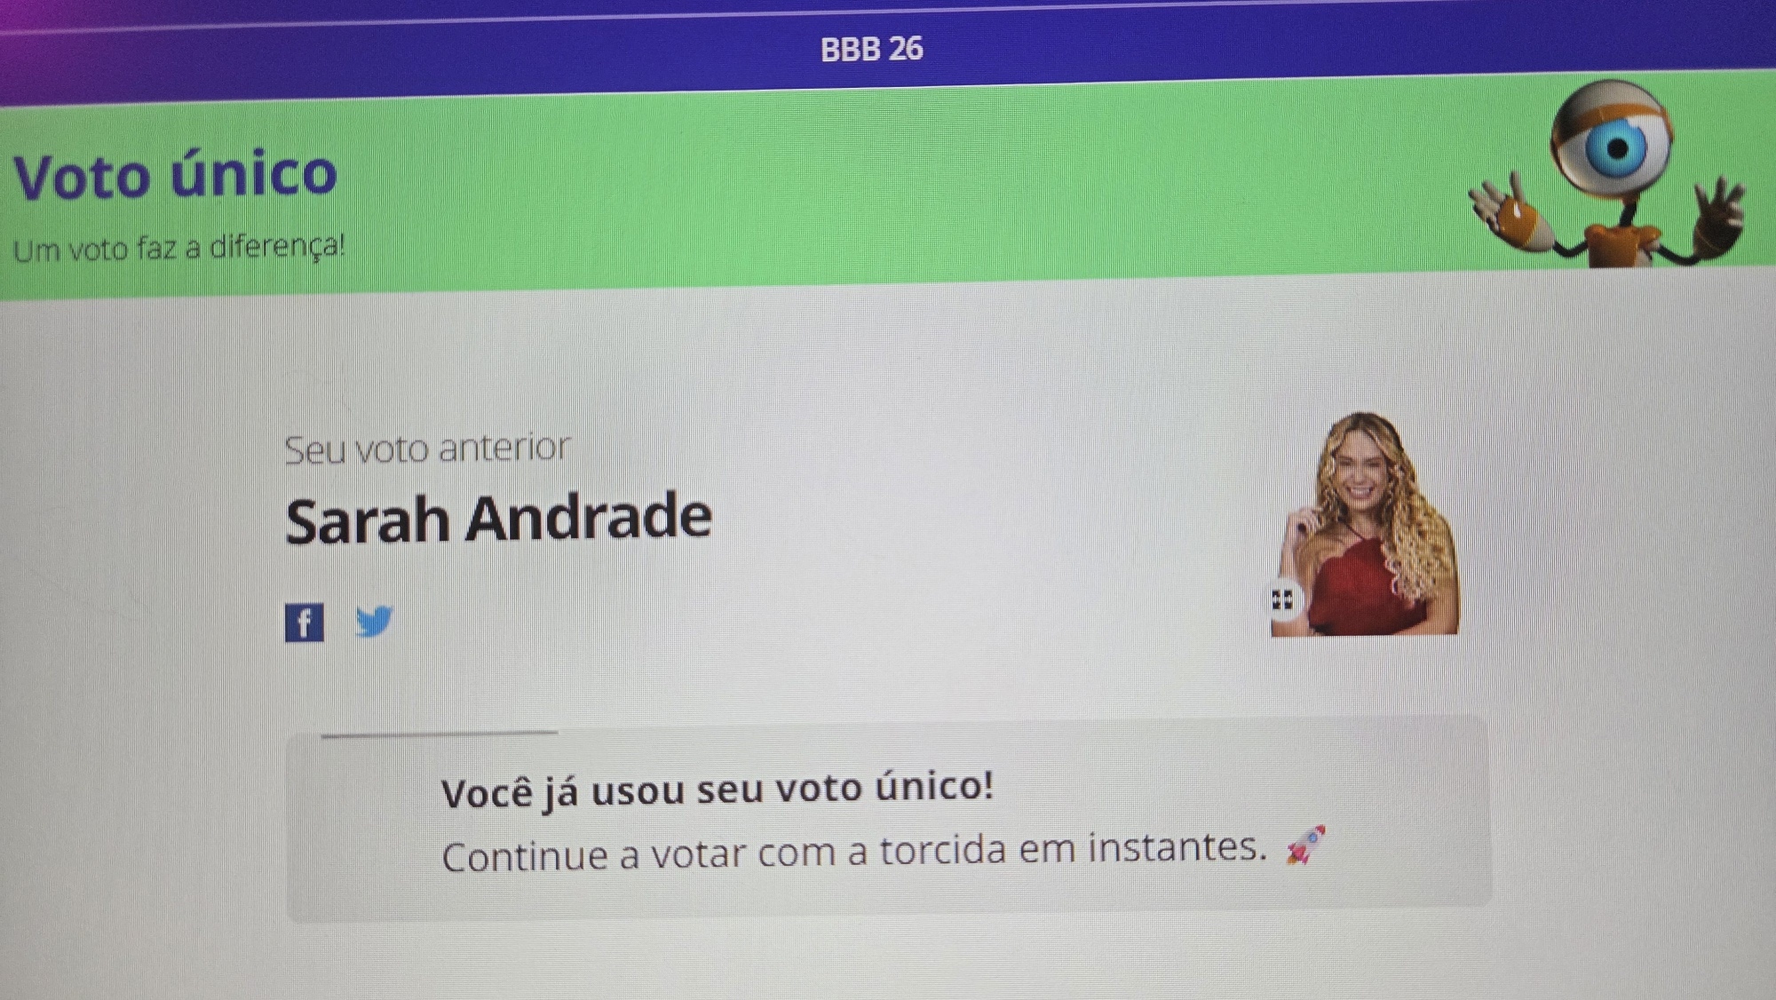Click the 'Seu voto anterior' label
1776x1000 pixels.
(x=427, y=448)
